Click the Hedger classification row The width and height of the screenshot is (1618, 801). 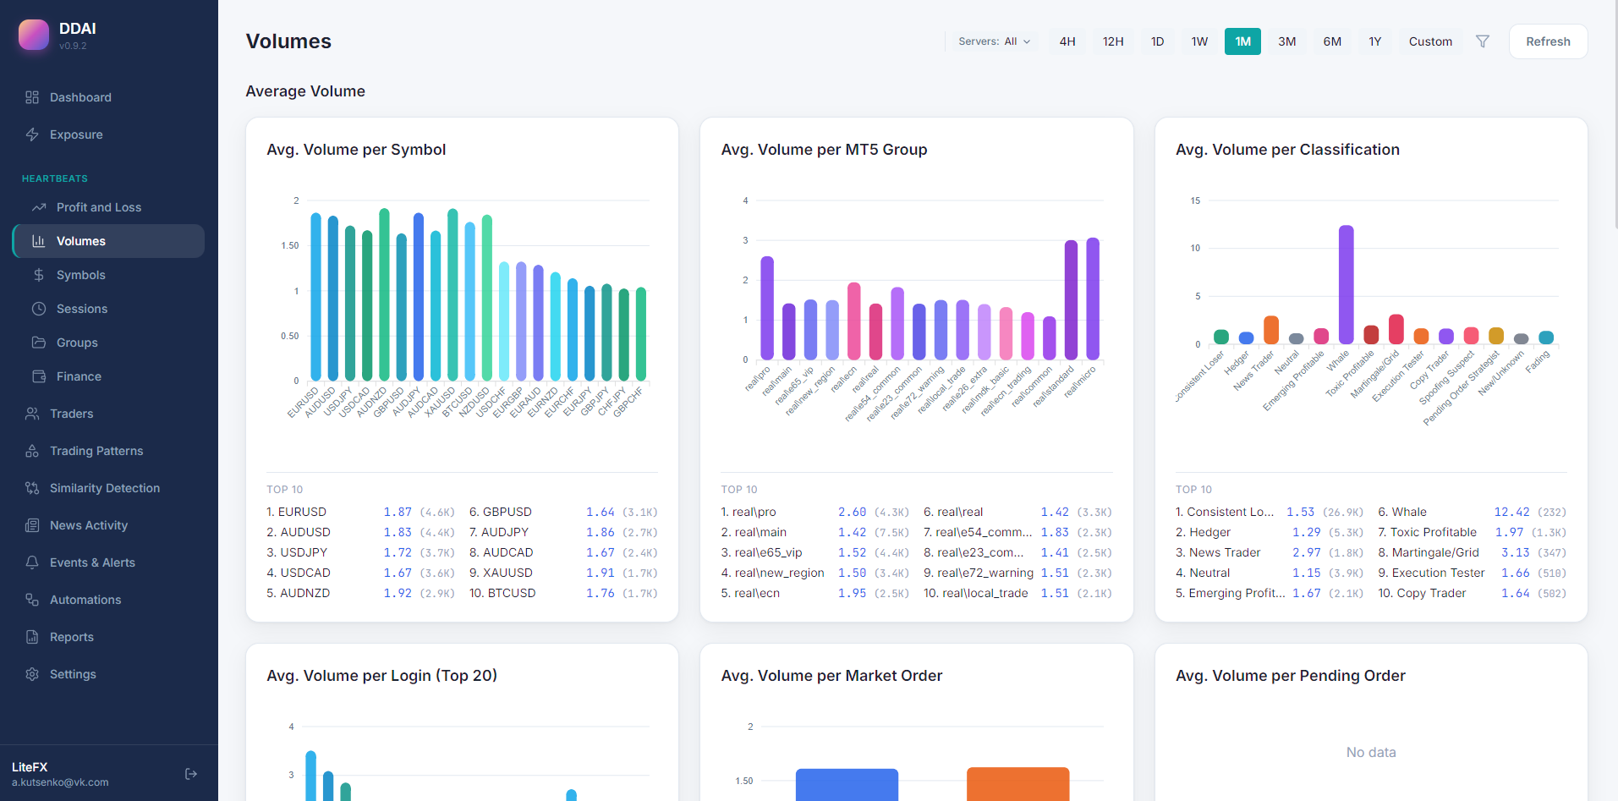tap(1270, 532)
